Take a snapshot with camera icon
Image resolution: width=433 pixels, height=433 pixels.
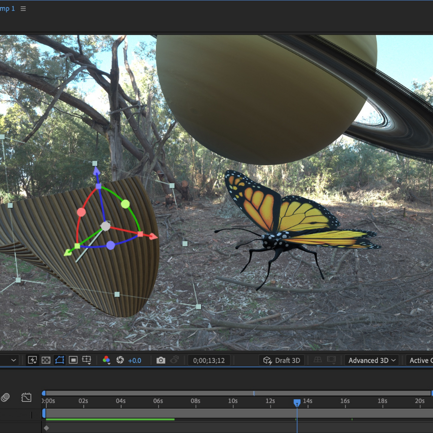tap(161, 360)
